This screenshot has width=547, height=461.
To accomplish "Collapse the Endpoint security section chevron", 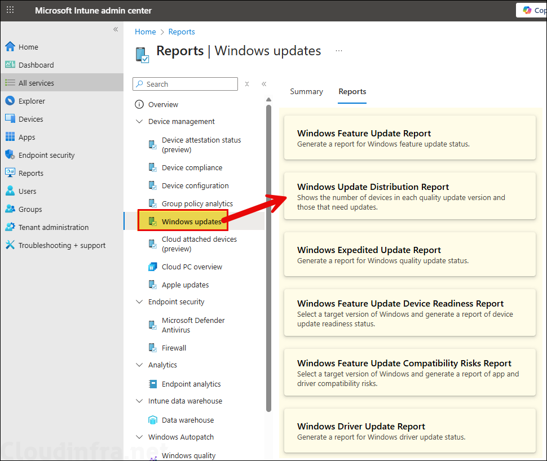I will 139,302.
